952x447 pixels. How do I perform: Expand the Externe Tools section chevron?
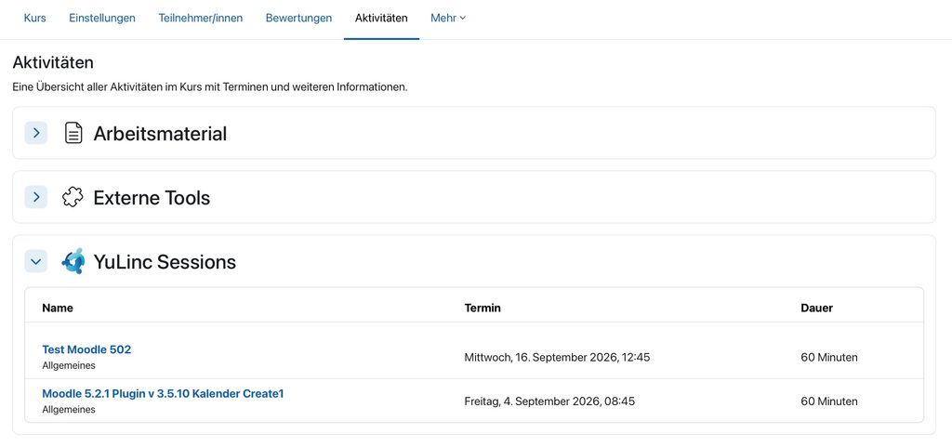36,197
